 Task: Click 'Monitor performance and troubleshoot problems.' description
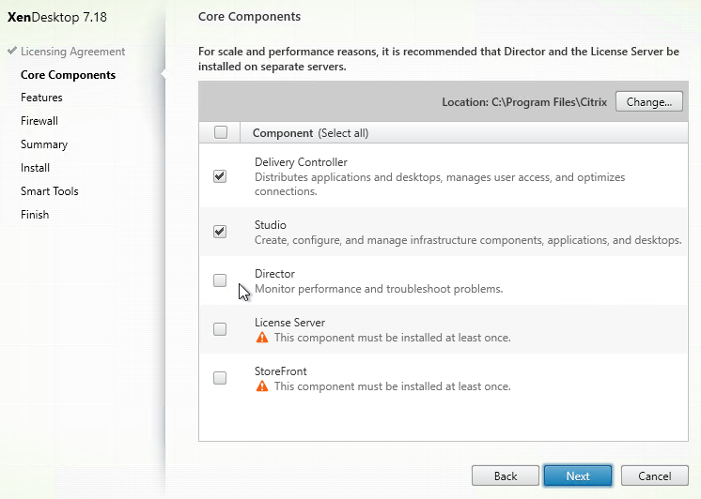pyautogui.click(x=379, y=289)
